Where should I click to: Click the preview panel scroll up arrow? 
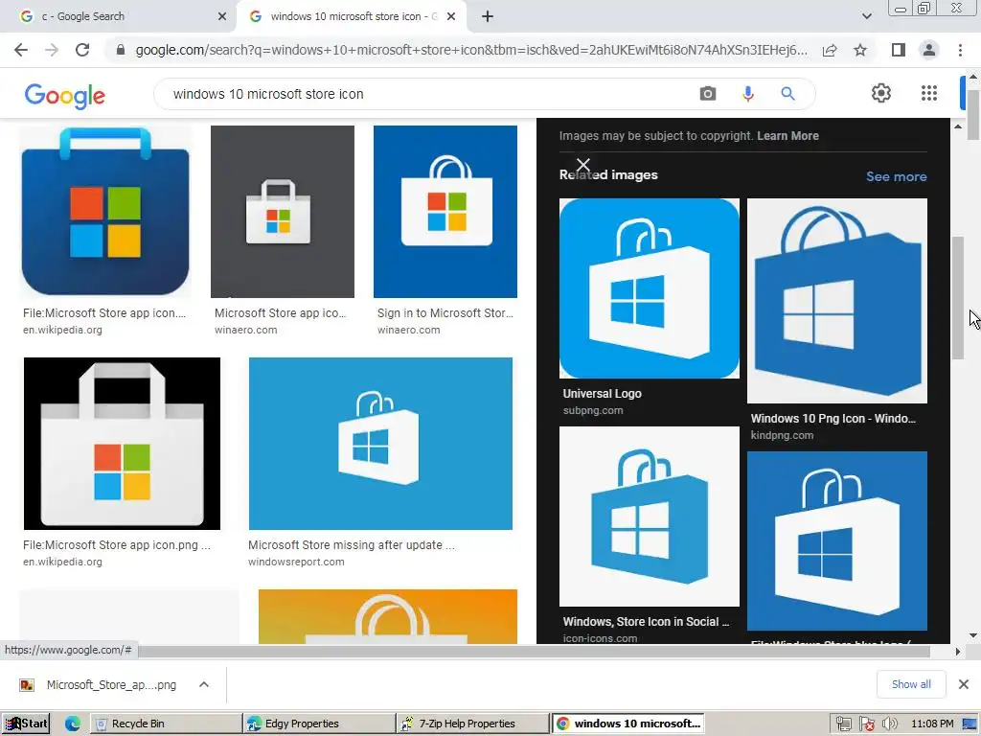tap(957, 126)
